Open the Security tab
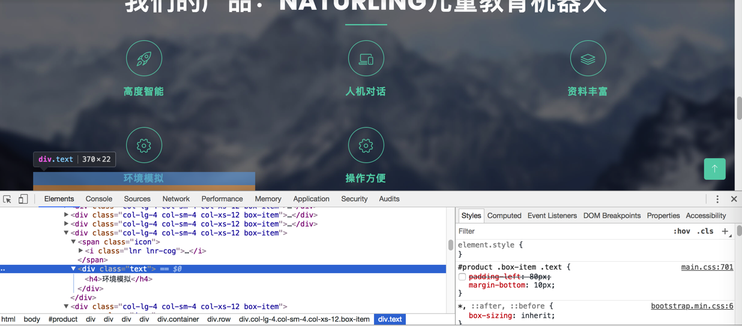This screenshot has height=326, width=742. (354, 199)
